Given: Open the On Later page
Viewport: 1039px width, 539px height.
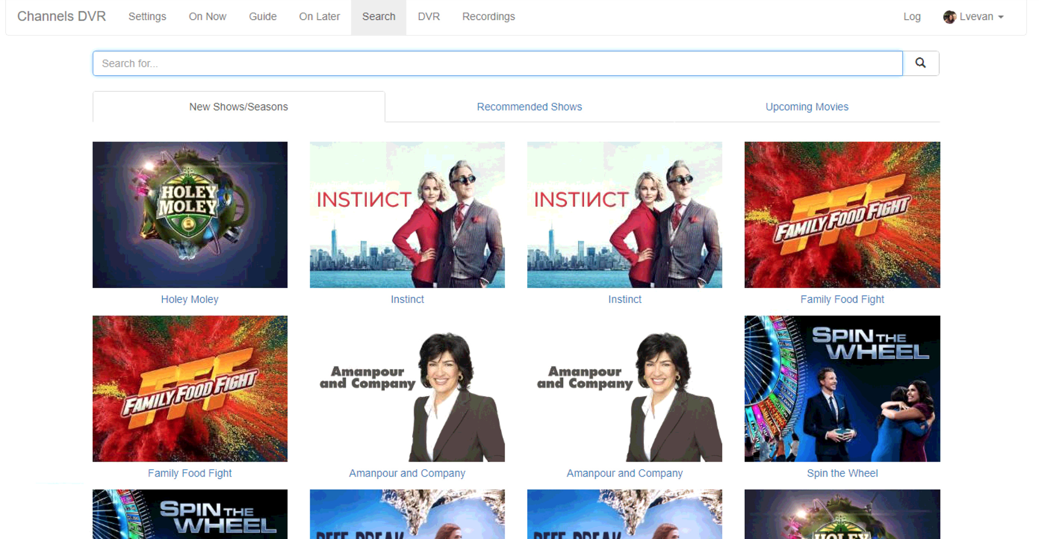Looking at the screenshot, I should coord(319,17).
